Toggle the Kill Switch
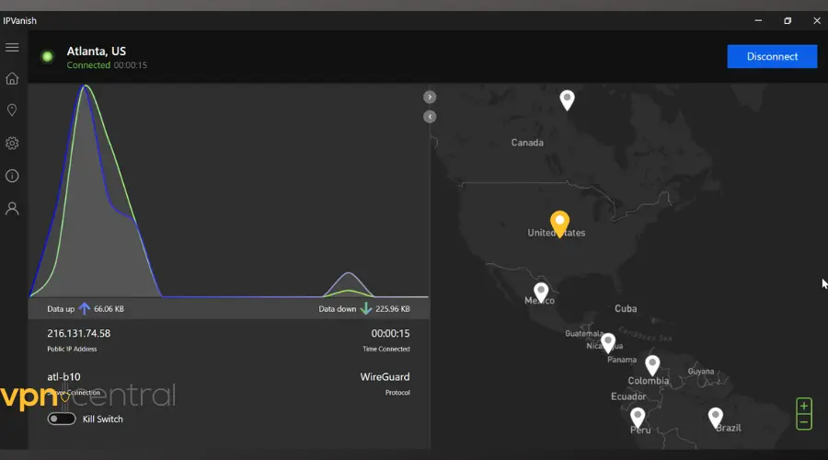 62,419
